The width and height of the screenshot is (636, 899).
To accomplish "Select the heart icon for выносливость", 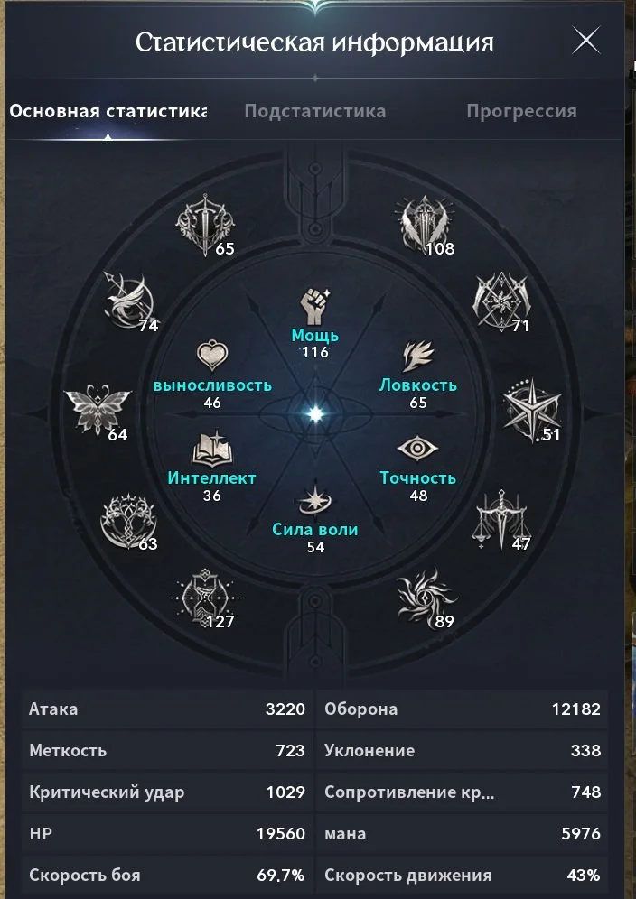I will point(212,357).
